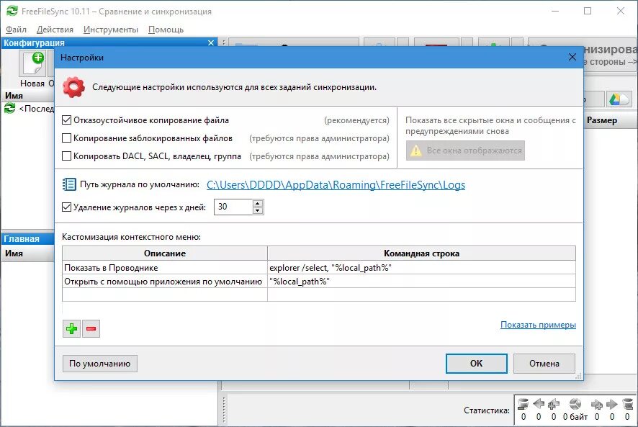Screen dimensions: 638x427
Task: Open the Файл menu
Action: (x=16, y=30)
